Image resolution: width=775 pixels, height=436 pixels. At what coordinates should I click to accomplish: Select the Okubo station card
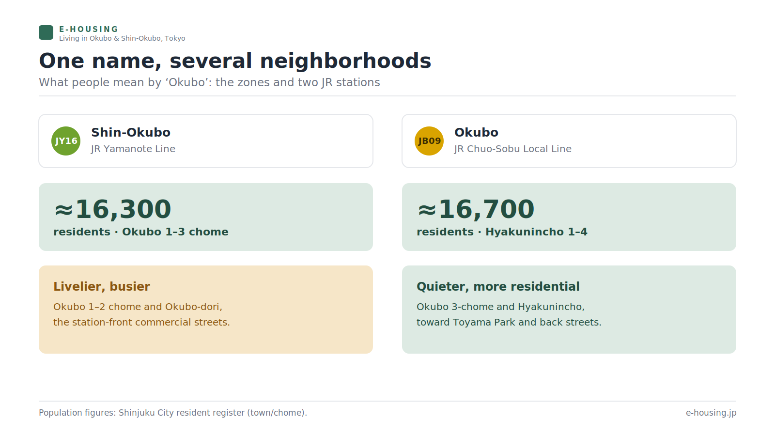[569, 141]
